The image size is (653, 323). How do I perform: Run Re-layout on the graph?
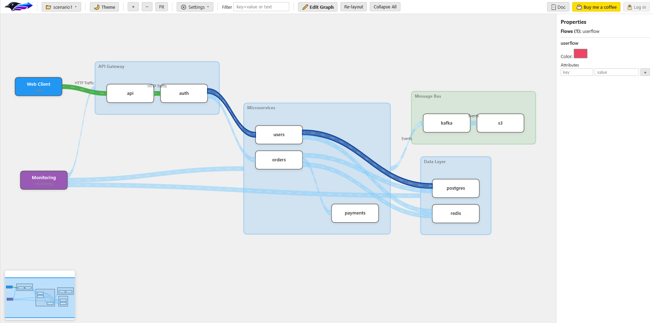[x=354, y=7]
